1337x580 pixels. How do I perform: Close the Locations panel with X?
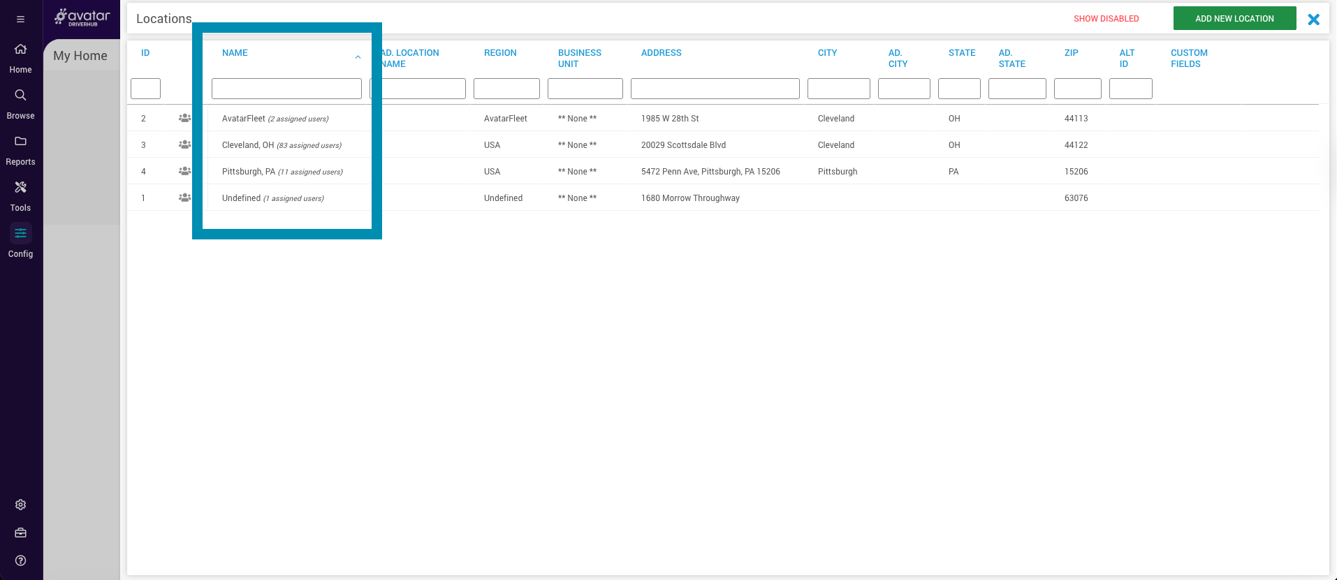(x=1313, y=20)
